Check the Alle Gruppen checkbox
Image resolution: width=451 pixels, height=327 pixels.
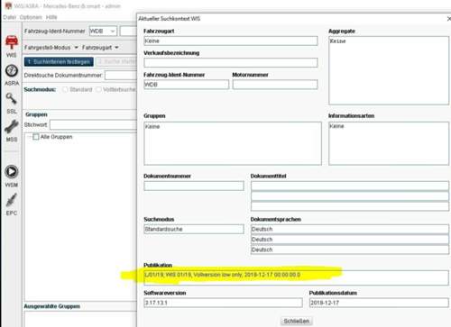pos(36,137)
